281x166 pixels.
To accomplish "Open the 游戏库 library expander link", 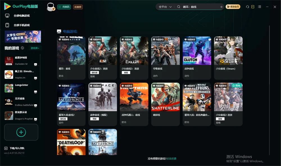I will (35, 48).
